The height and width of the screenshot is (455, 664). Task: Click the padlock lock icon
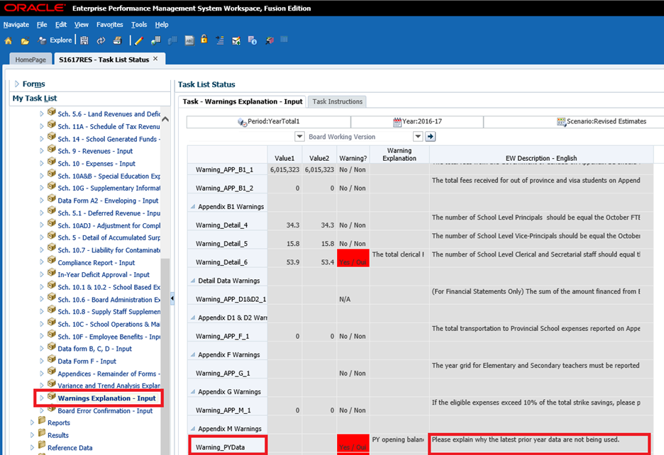coord(204,40)
